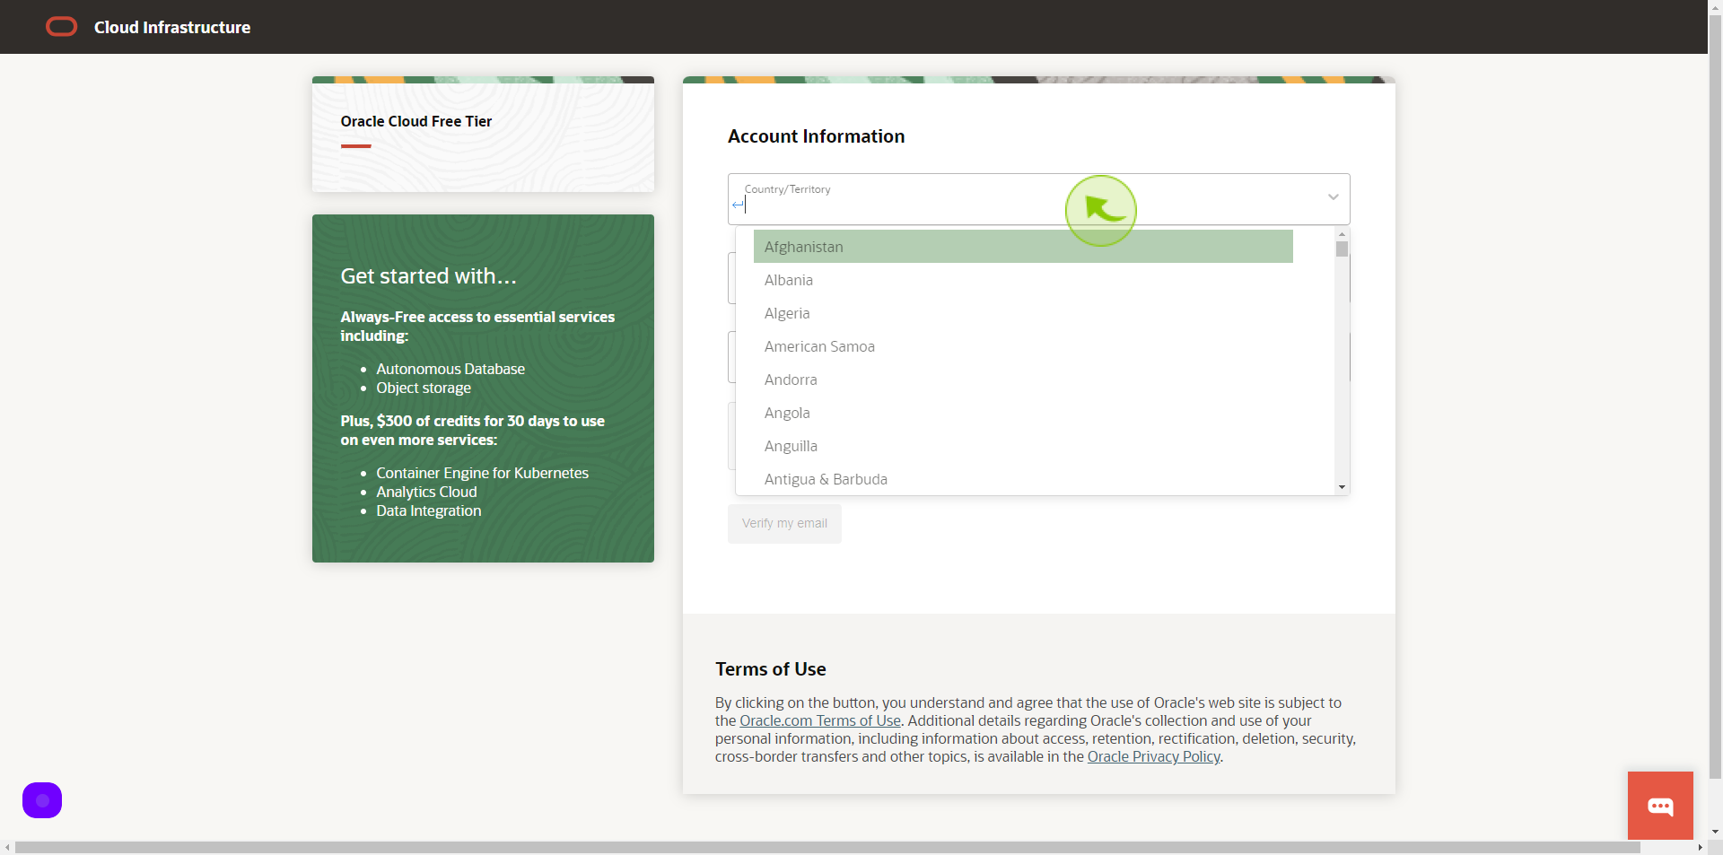Click country list scrollbar down arrow
1723x855 pixels.
pos(1342,487)
